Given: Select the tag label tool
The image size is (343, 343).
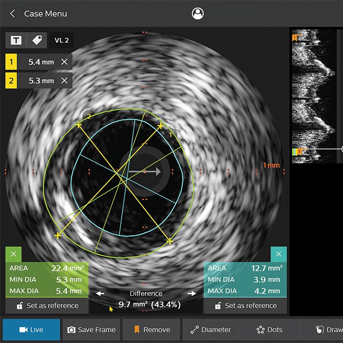Looking at the screenshot, I should (37, 40).
